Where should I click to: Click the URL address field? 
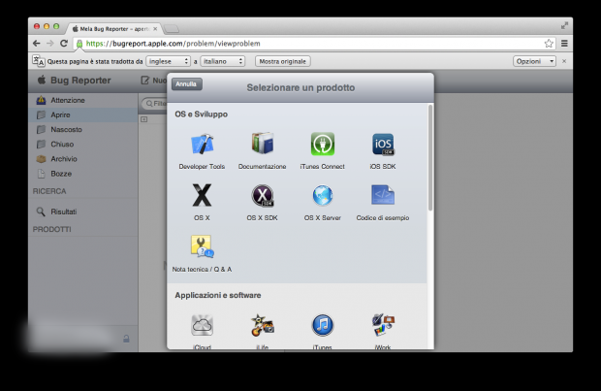(314, 44)
